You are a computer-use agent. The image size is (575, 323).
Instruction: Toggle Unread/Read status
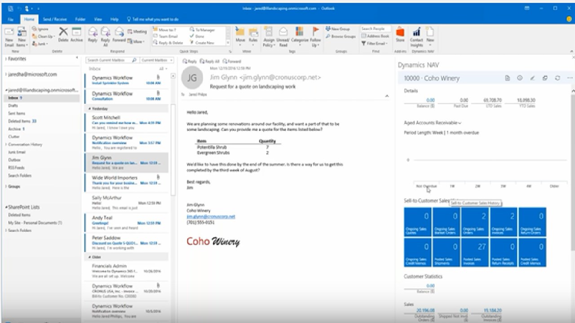(x=283, y=36)
